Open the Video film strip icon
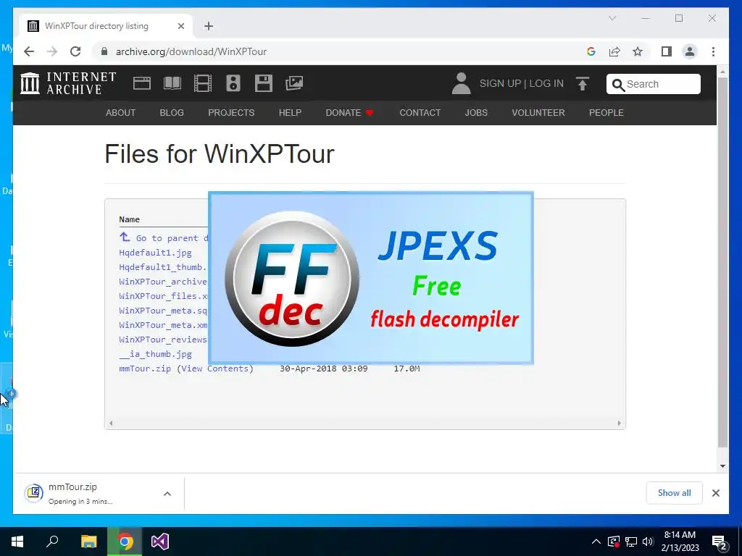The height and width of the screenshot is (556, 742). pos(203,83)
